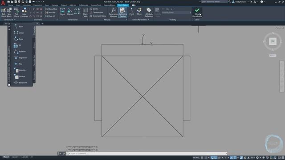Switch to the Manage ribbon tab

pos(55,5)
